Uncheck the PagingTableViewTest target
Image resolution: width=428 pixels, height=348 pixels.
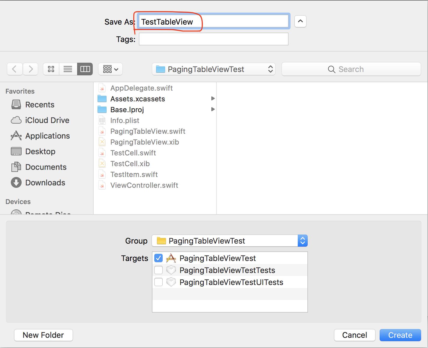tap(158, 258)
